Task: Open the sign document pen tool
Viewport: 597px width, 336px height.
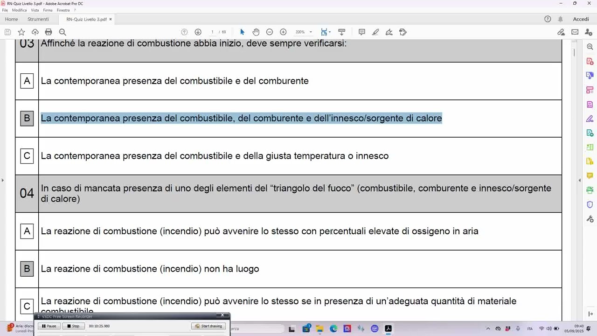Action: pos(389,32)
